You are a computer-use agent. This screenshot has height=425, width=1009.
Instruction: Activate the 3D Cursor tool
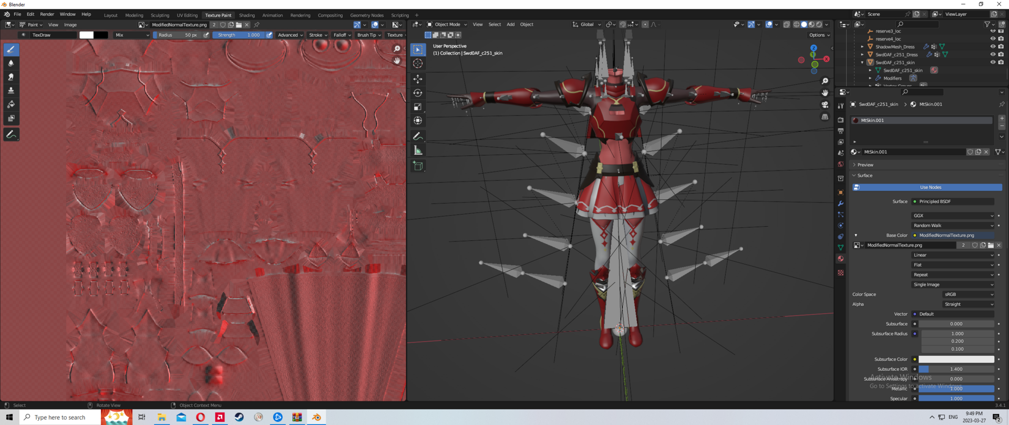[x=418, y=63]
